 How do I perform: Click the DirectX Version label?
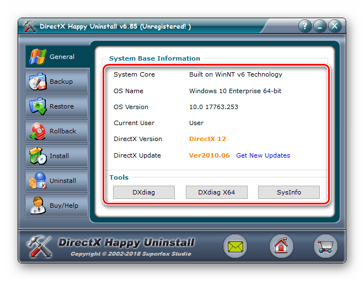tap(138, 139)
